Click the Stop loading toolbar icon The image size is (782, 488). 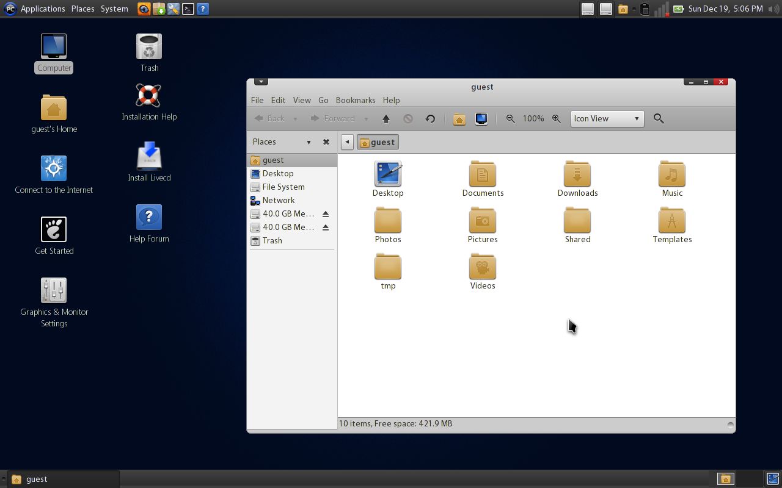[408, 119]
